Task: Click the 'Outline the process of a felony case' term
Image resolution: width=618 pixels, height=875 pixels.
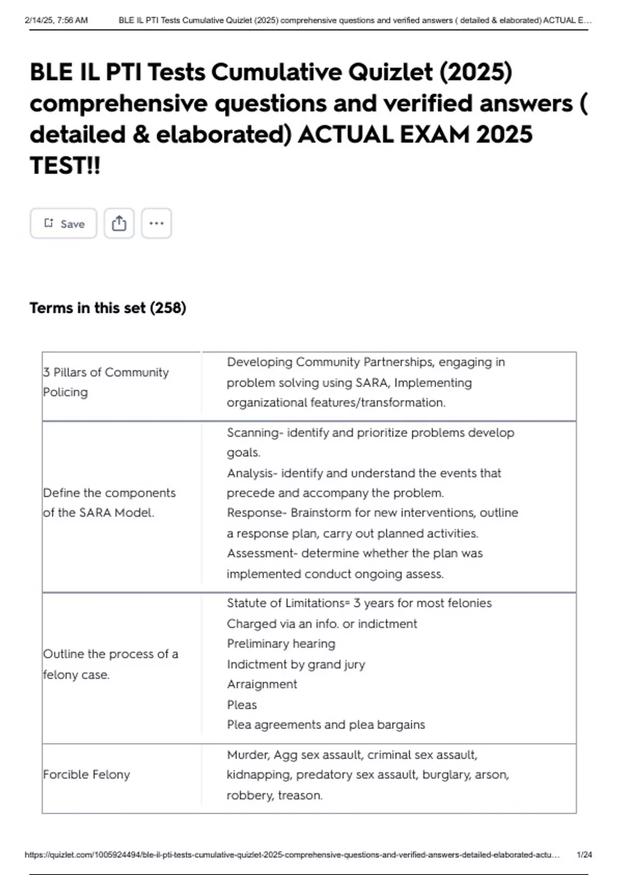Action: (x=111, y=664)
